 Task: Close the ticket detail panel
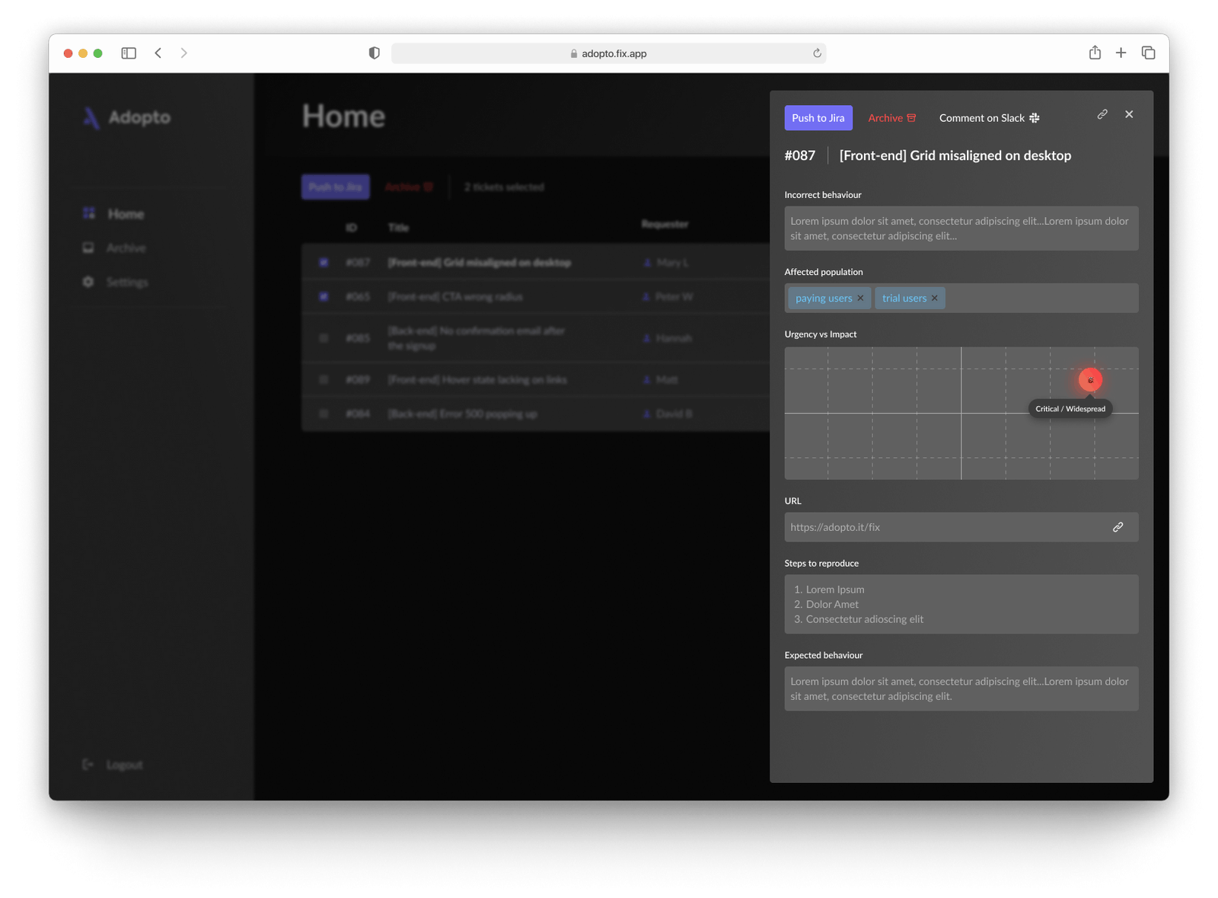tap(1129, 114)
